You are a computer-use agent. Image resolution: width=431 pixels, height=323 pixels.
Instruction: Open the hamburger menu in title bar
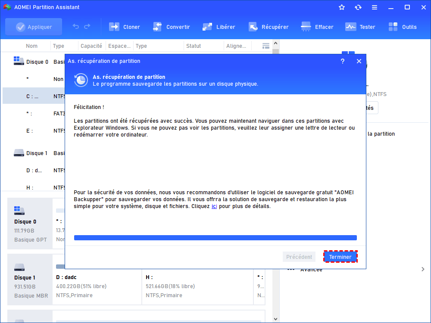(x=375, y=7)
